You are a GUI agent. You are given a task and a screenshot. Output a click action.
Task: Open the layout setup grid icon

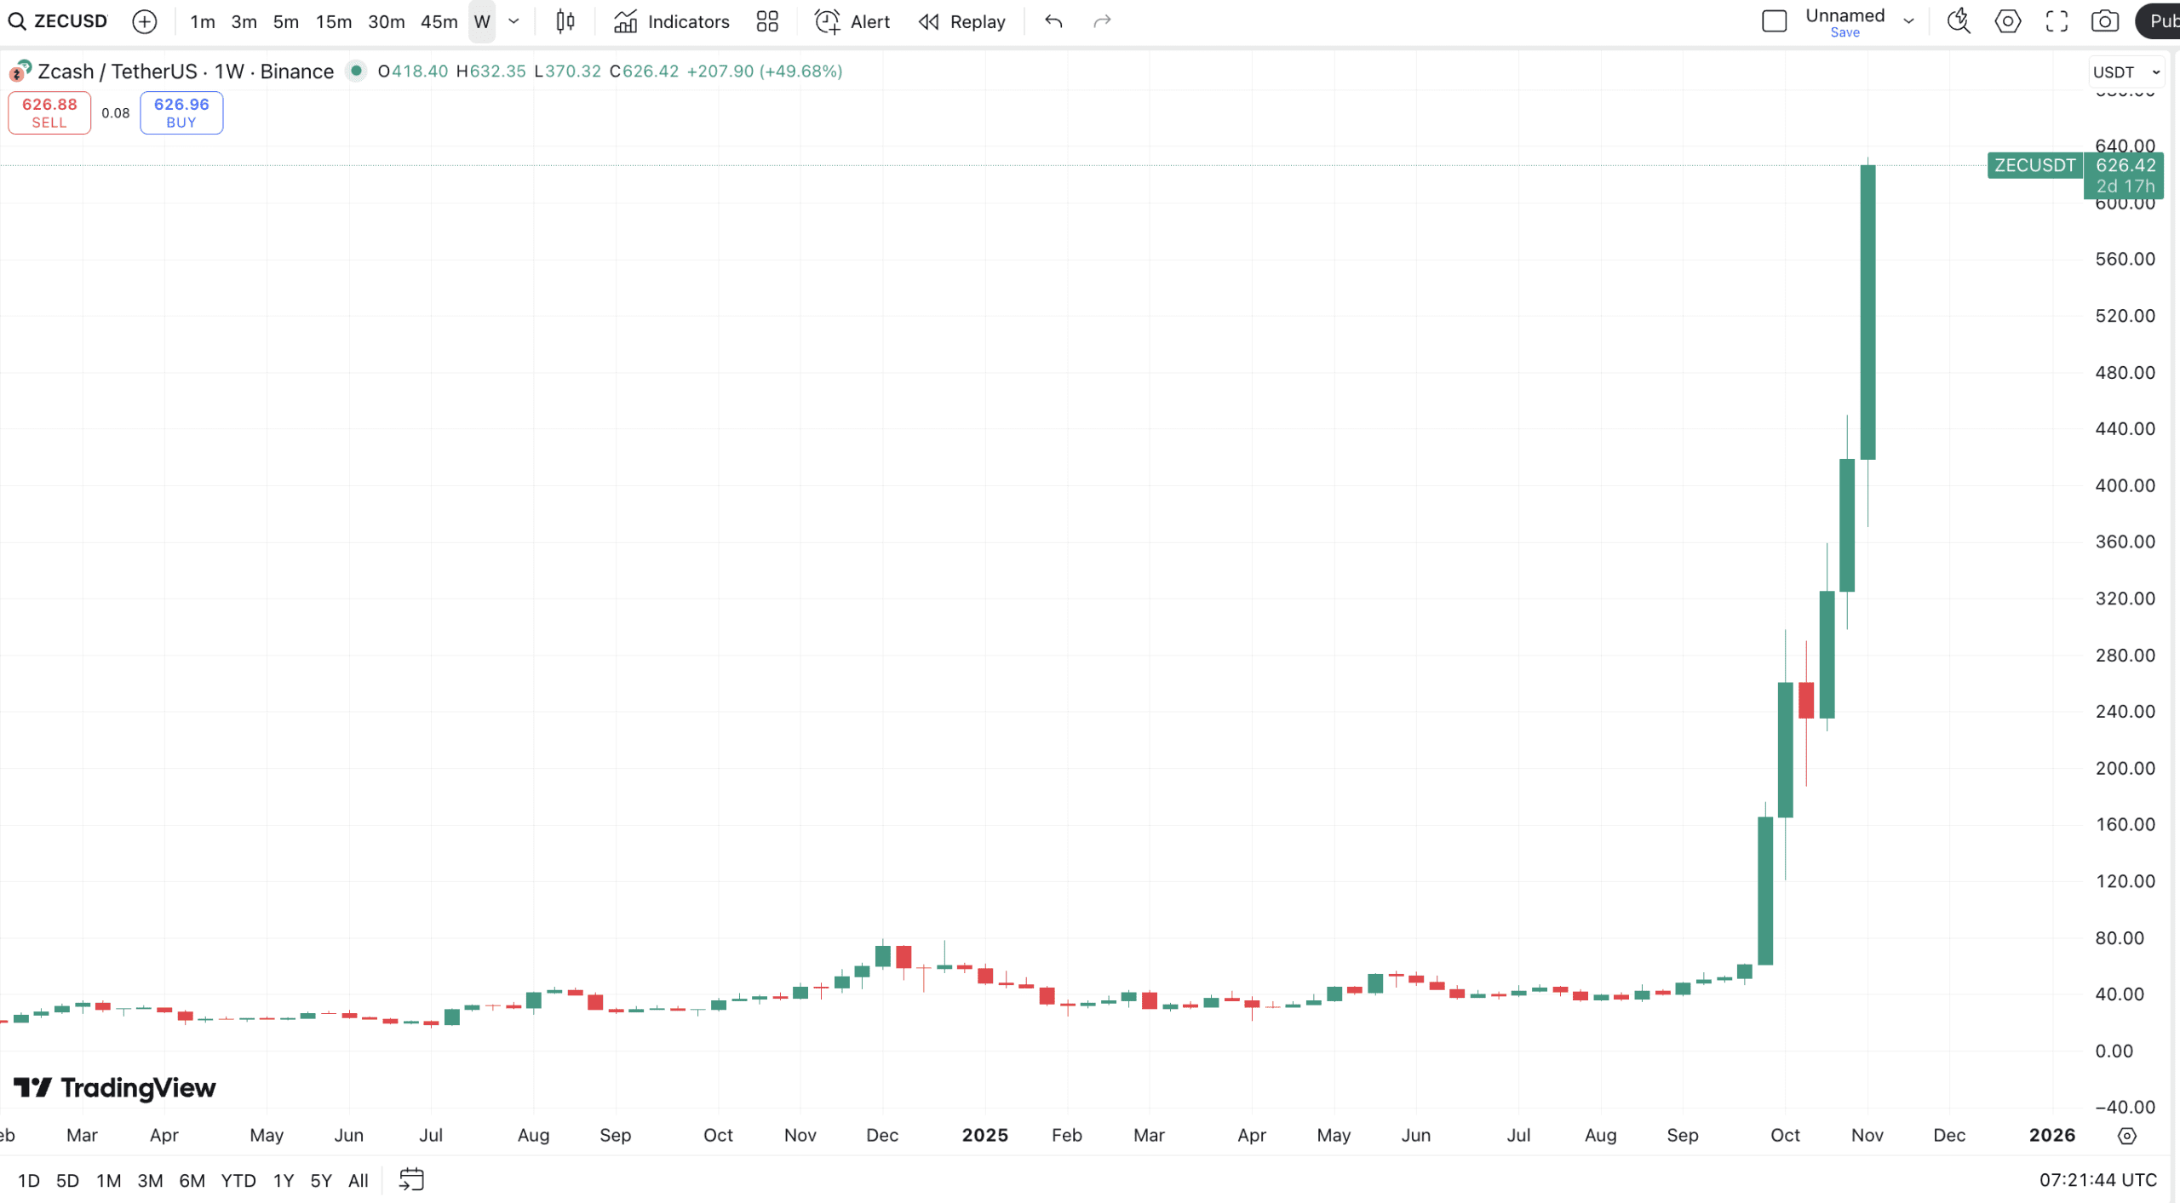(x=767, y=21)
